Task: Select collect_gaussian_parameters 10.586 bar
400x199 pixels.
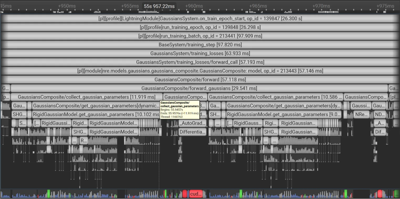Action: (276, 97)
